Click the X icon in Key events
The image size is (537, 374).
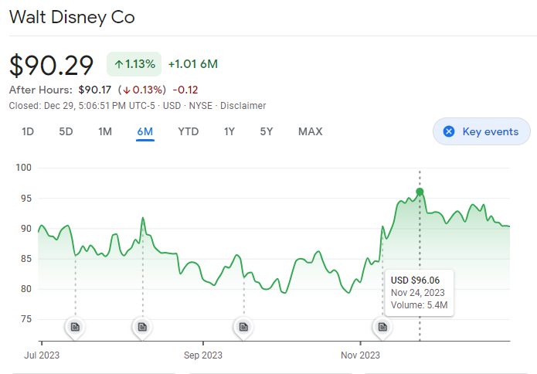point(449,131)
